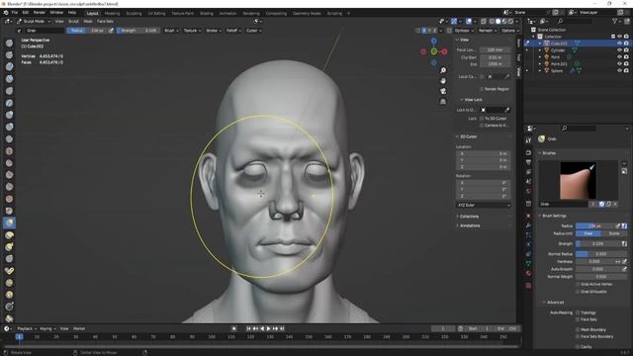Switch to rendered viewport shading
This screenshot has width=633, height=356.
pos(510,21)
